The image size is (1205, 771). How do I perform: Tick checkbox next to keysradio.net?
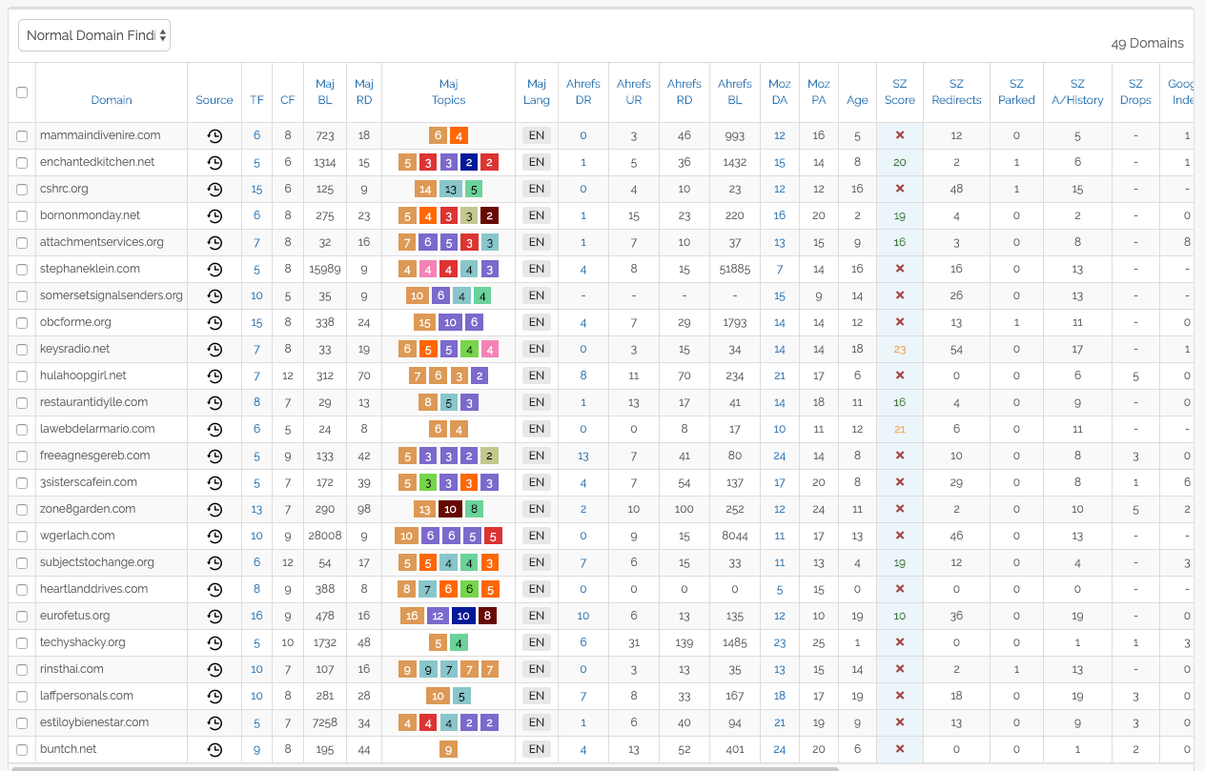click(22, 350)
